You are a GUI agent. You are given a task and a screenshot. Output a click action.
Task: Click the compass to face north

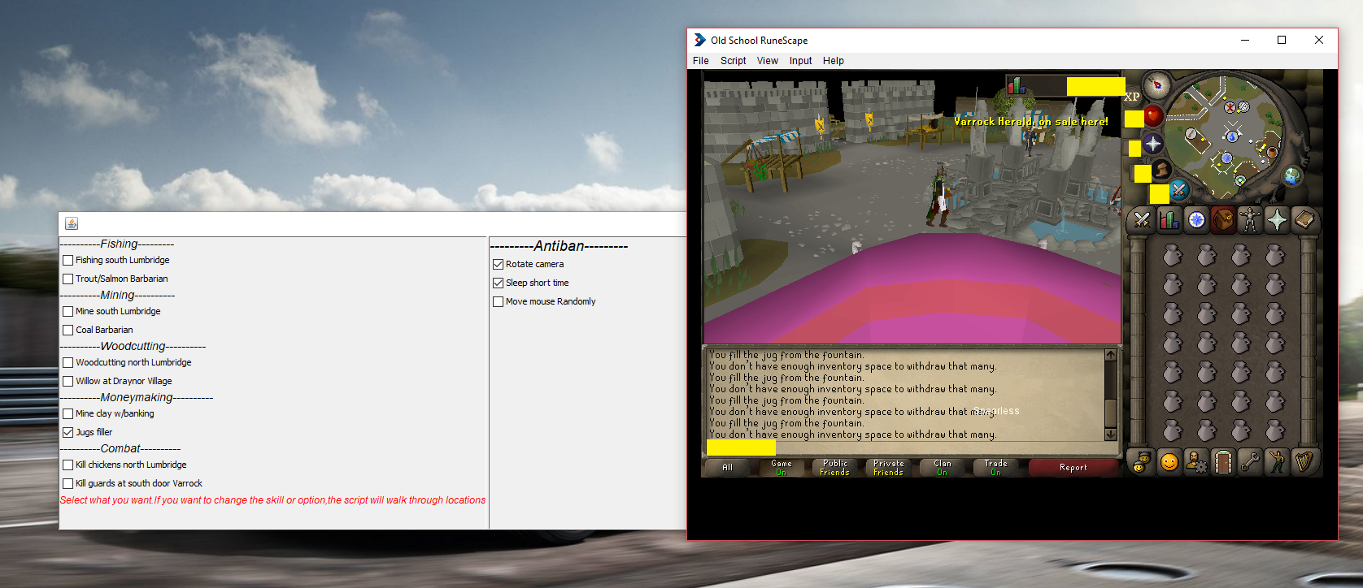point(1156,84)
